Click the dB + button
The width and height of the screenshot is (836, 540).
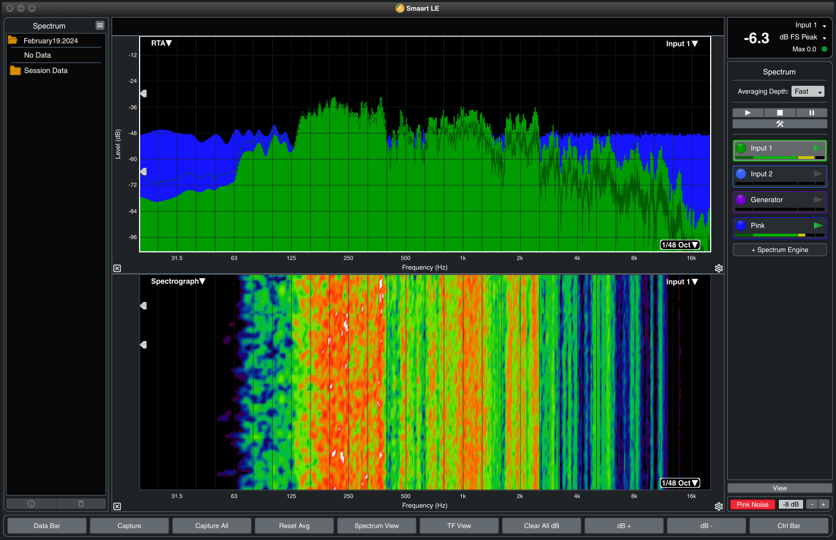(x=624, y=526)
